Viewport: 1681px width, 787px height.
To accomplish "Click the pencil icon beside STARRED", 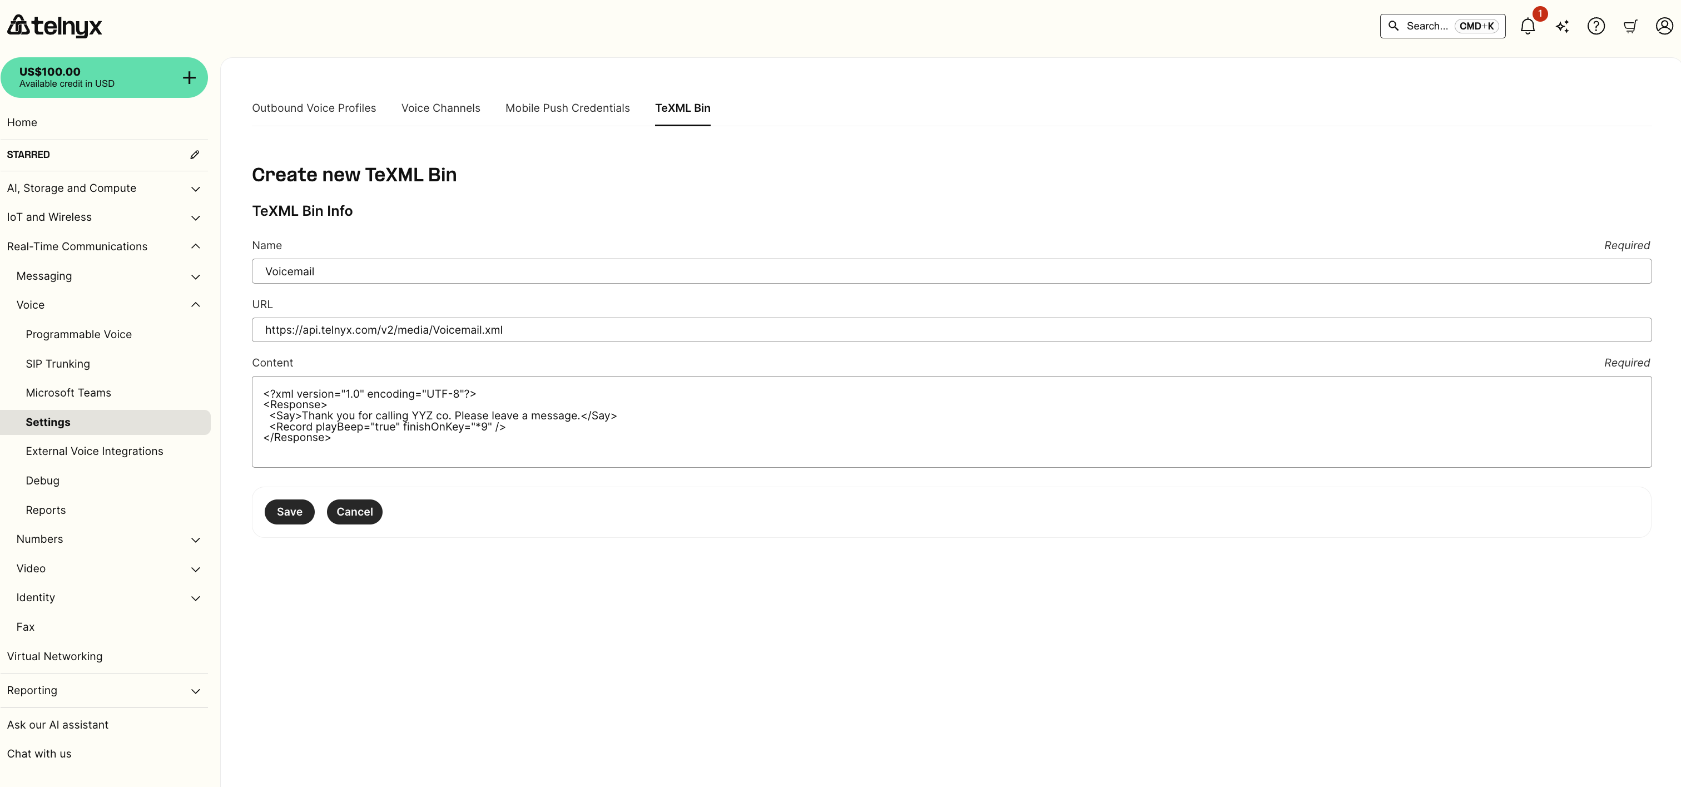I will click(x=195, y=155).
